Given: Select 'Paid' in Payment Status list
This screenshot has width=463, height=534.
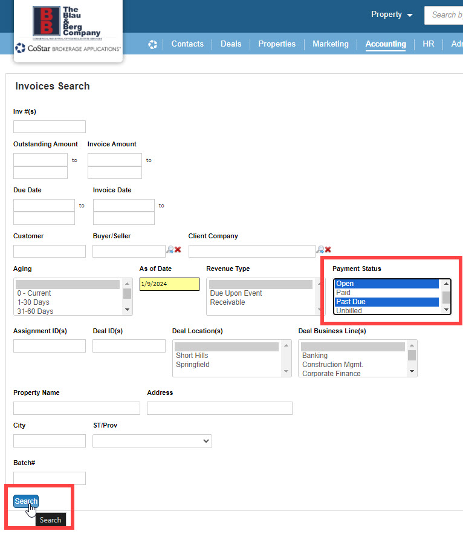Looking at the screenshot, I should click(343, 293).
